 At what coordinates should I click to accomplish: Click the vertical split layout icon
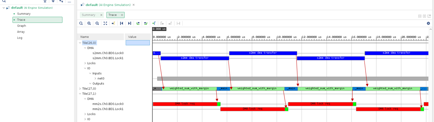pyautogui.click(x=424, y=16)
